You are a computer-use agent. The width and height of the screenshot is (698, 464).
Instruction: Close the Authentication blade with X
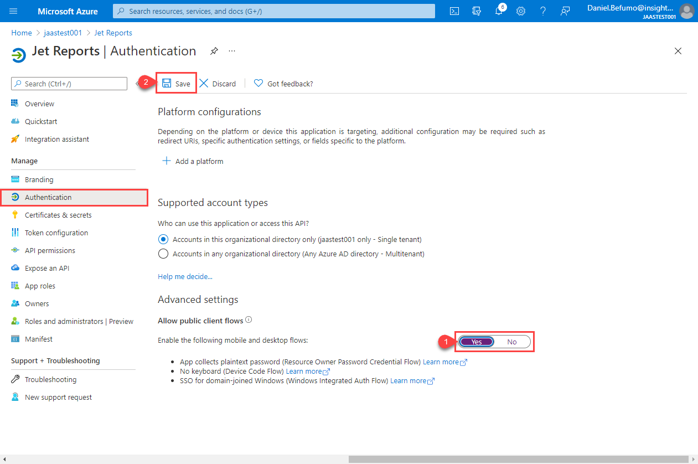pos(678,51)
